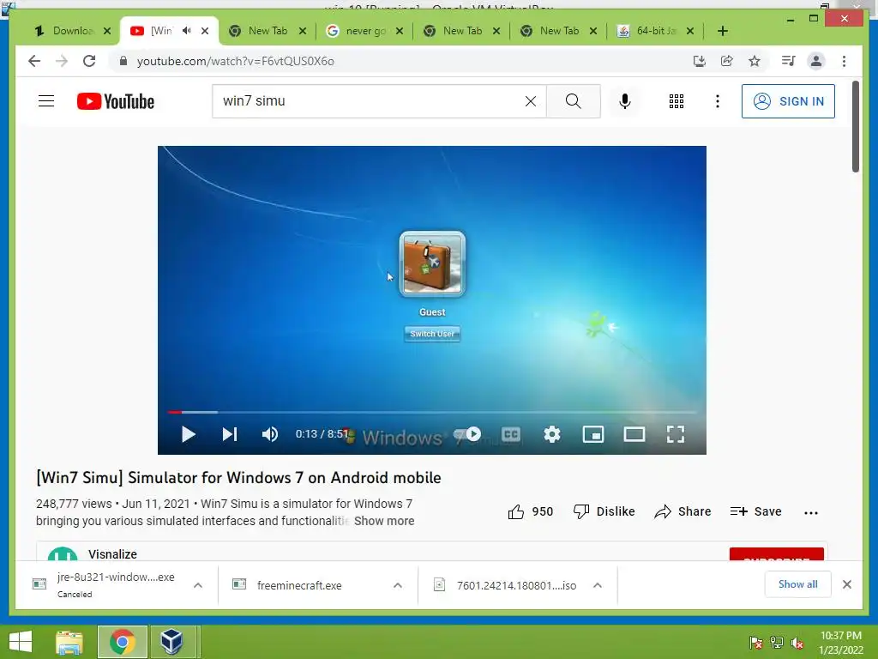878x659 pixels.
Task: Open the Windows Start menu
Action: (x=21, y=642)
